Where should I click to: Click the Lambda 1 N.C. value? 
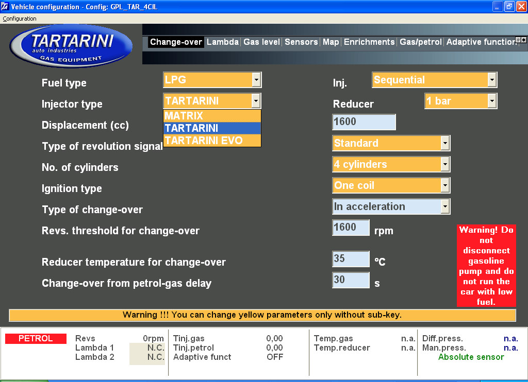tap(156, 348)
